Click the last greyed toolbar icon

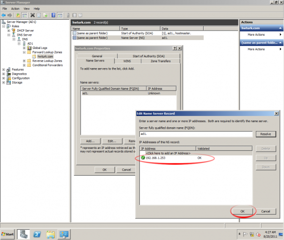(80, 15)
